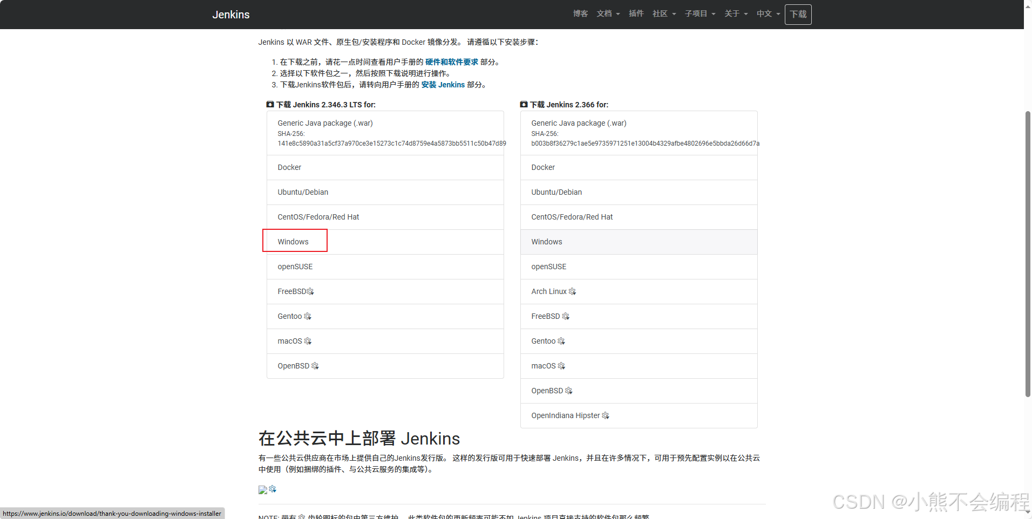Click the Jenkins logo text in header
The height and width of the screenshot is (519, 1032).
231,15
